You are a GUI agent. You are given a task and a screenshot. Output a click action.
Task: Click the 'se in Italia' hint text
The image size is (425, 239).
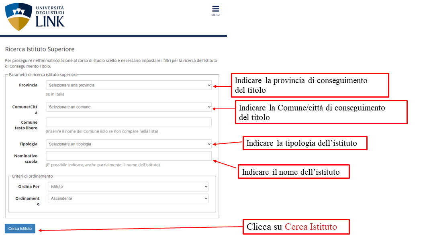(x=55, y=94)
